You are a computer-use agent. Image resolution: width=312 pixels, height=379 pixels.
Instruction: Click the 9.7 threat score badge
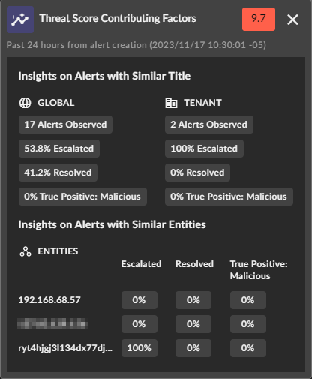point(259,19)
